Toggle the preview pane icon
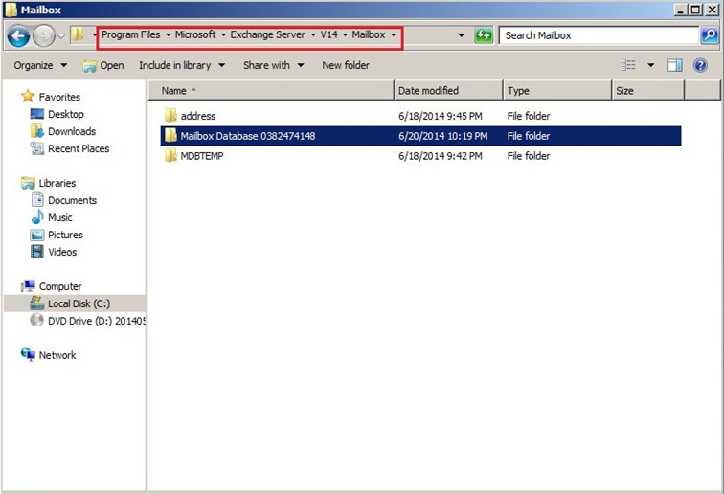The height and width of the screenshot is (494, 724). click(x=674, y=65)
